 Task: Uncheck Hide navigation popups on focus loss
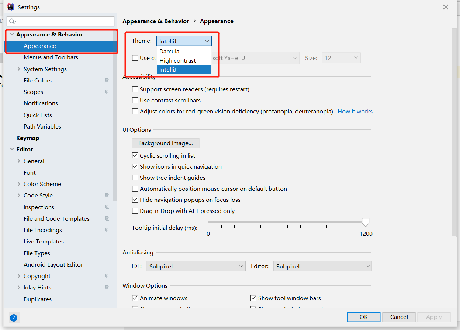tap(135, 200)
